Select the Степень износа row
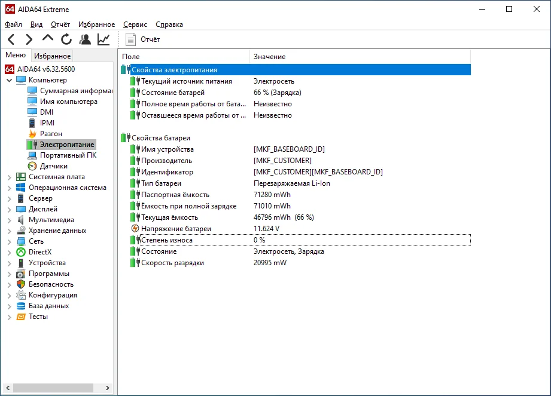This screenshot has height=396, width=551. pos(300,240)
